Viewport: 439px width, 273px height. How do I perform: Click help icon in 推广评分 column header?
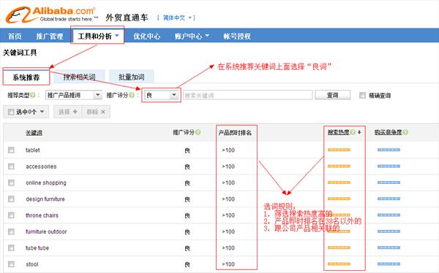point(198,132)
